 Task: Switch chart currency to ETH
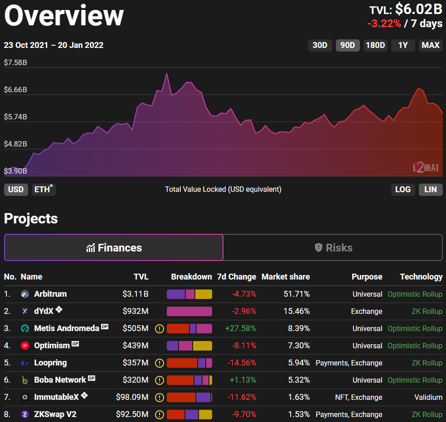click(44, 189)
